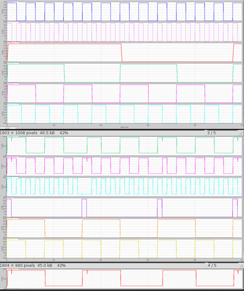Screen dimensions: 244x293
Task: Click the time (ns) axis label
Action: click(124, 127)
